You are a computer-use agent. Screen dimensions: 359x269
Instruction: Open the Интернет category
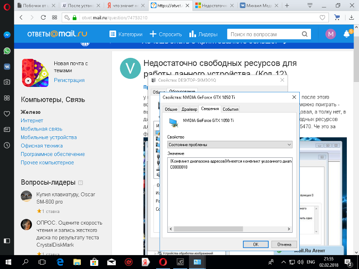pos(32,121)
